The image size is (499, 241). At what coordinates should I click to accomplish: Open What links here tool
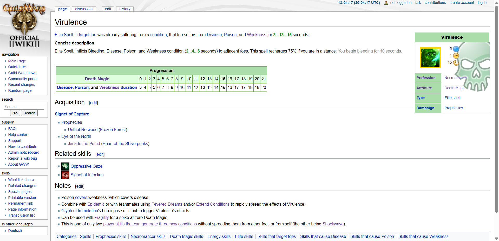(x=21, y=180)
